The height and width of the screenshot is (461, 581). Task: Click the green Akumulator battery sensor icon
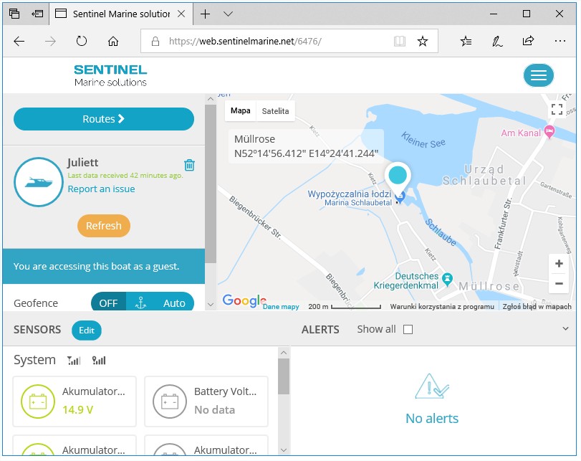[x=37, y=401]
